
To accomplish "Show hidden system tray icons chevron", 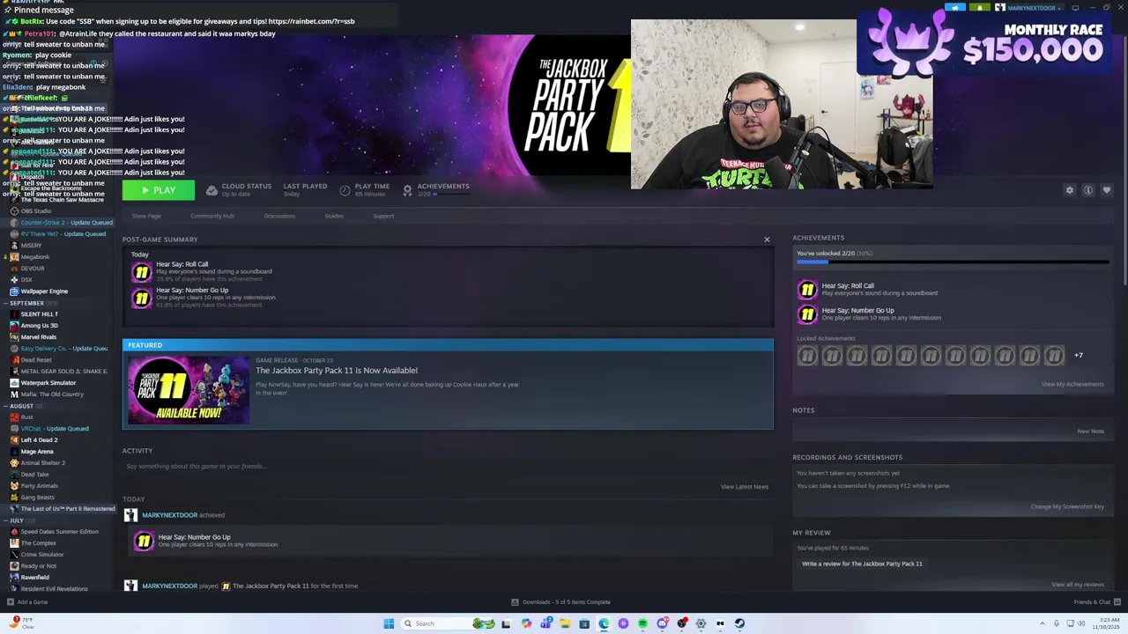I will [x=1043, y=623].
